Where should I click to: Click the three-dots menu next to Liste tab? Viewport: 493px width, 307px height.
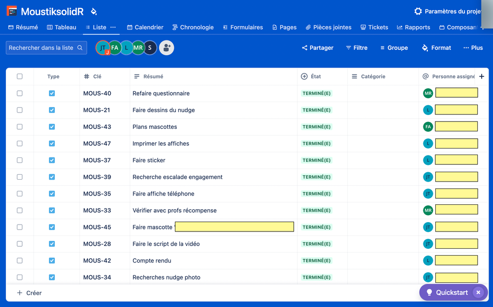pyautogui.click(x=113, y=27)
